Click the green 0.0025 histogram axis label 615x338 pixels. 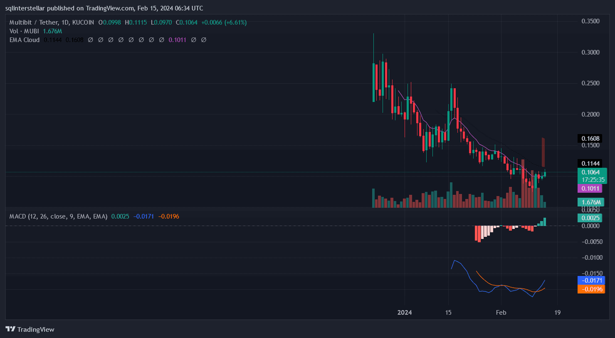pos(590,218)
